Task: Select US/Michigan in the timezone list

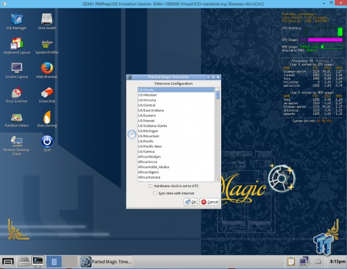Action: click(176, 131)
